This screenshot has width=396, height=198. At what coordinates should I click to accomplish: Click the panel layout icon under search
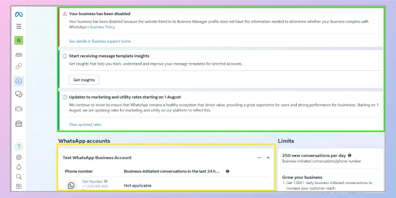tap(19, 186)
